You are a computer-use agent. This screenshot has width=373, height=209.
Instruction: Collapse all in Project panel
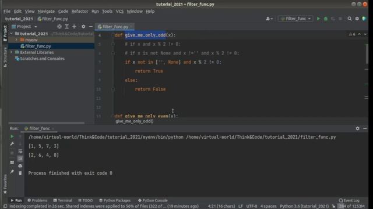[x=74, y=27]
